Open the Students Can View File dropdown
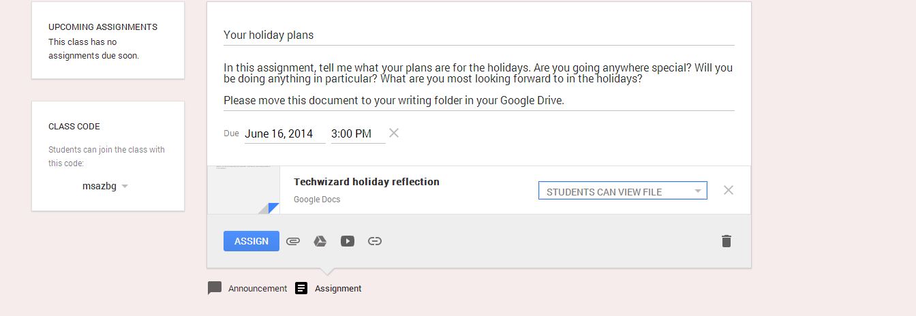The width and height of the screenshot is (916, 316). pos(622,191)
